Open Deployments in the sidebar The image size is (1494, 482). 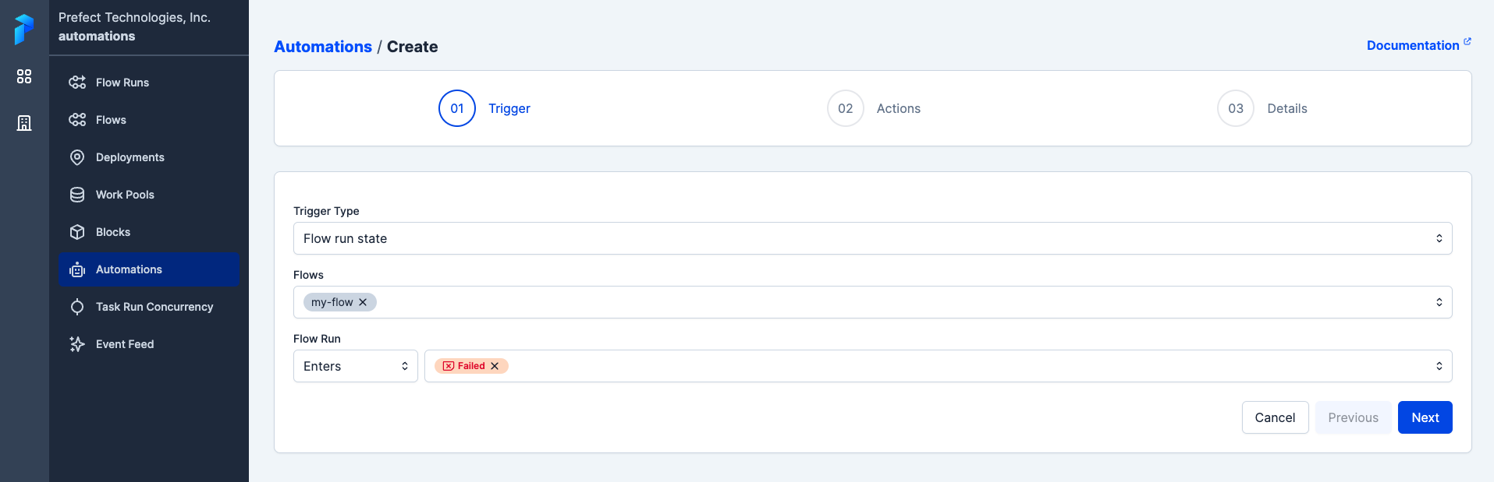click(149, 157)
